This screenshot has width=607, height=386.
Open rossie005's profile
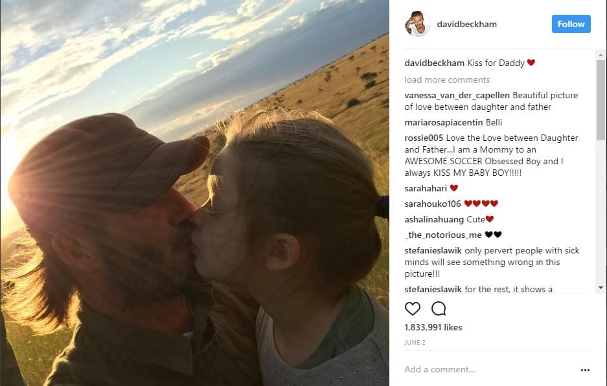click(424, 138)
